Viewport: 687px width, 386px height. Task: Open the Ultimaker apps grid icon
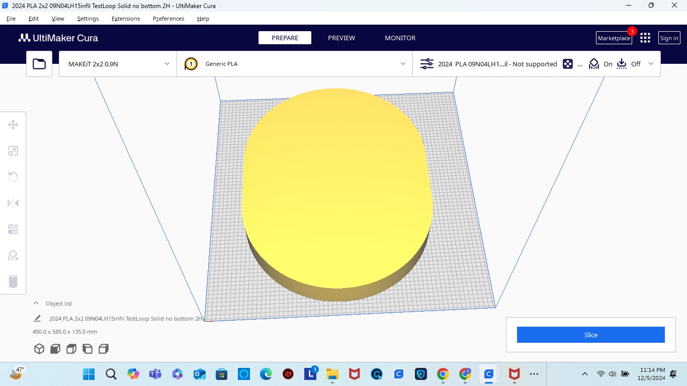coord(645,38)
